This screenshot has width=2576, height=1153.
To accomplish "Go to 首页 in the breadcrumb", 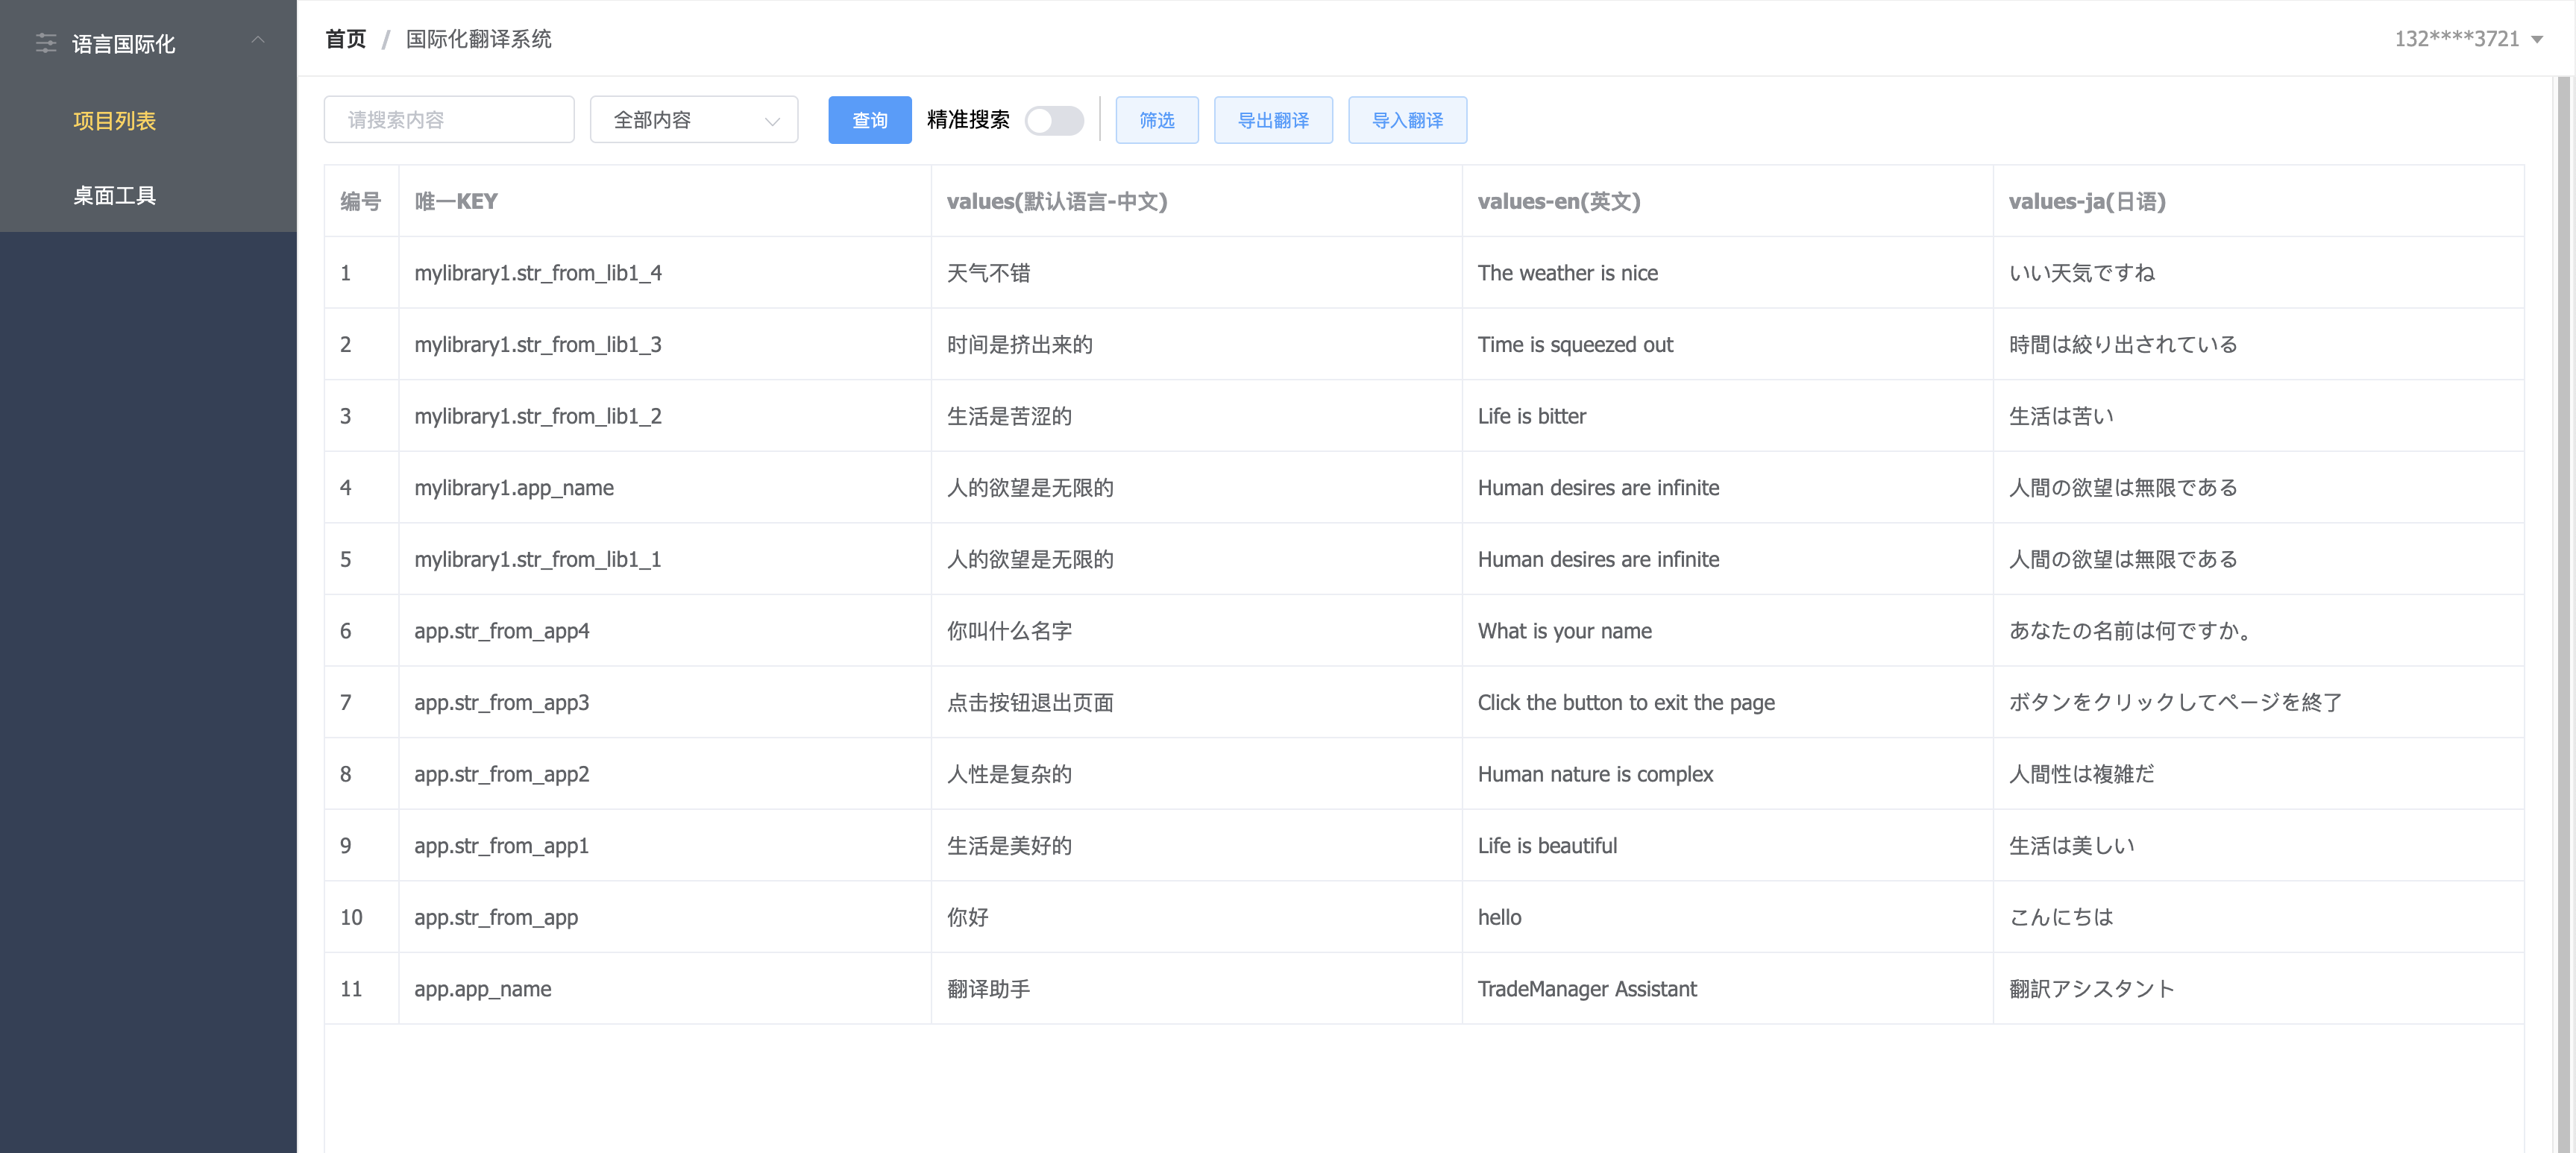I will [346, 39].
